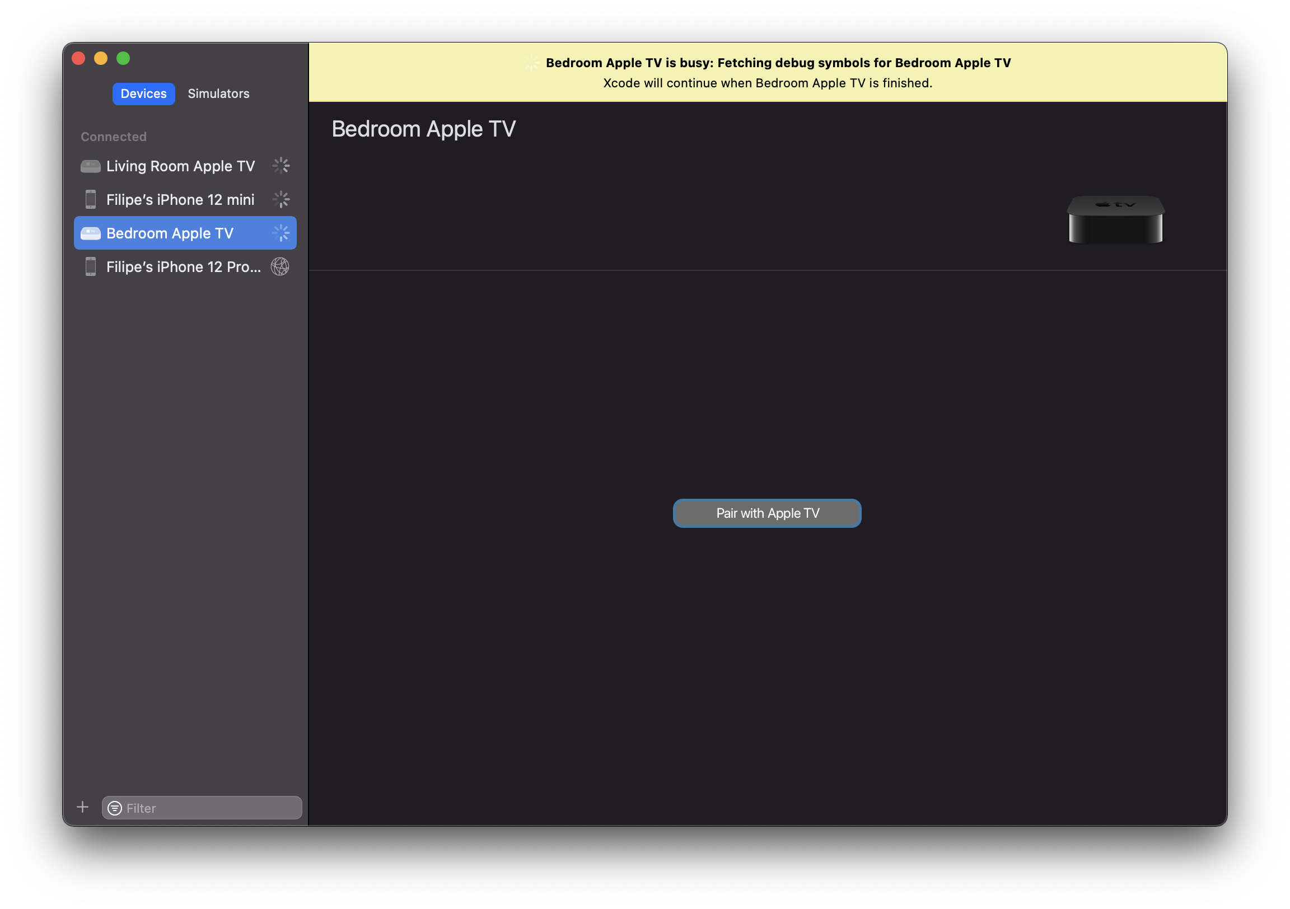Select Filipe's iPhone 12 Pro device

(x=184, y=268)
